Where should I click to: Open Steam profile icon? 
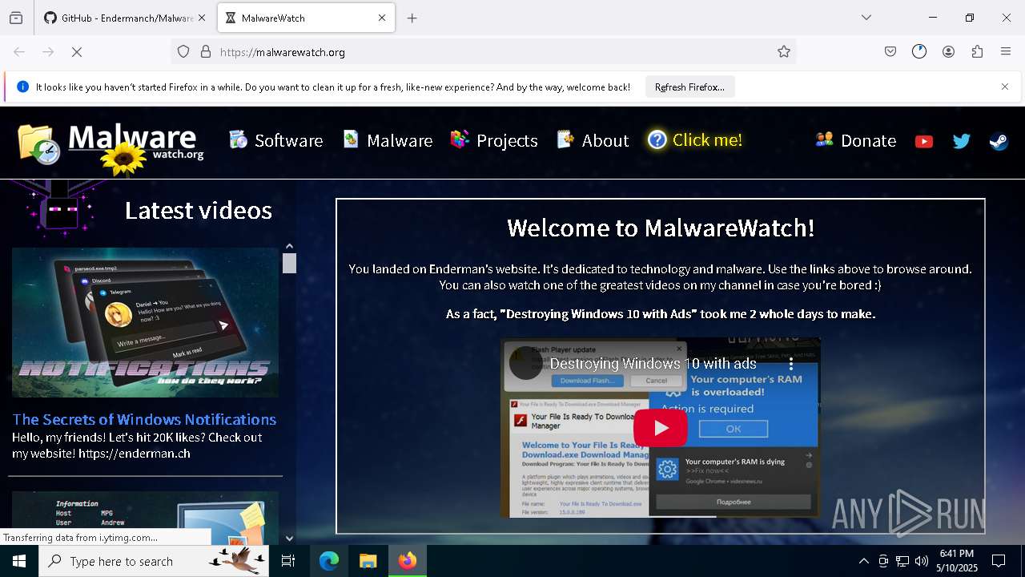[x=999, y=141]
